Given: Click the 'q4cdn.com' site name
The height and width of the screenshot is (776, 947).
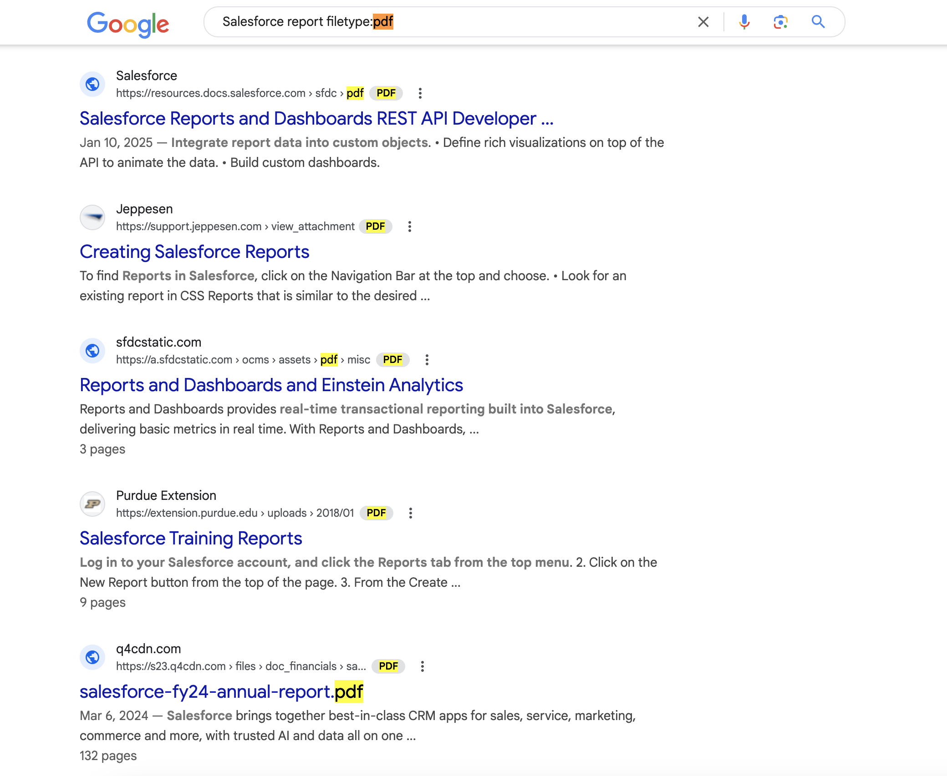Looking at the screenshot, I should tap(148, 649).
